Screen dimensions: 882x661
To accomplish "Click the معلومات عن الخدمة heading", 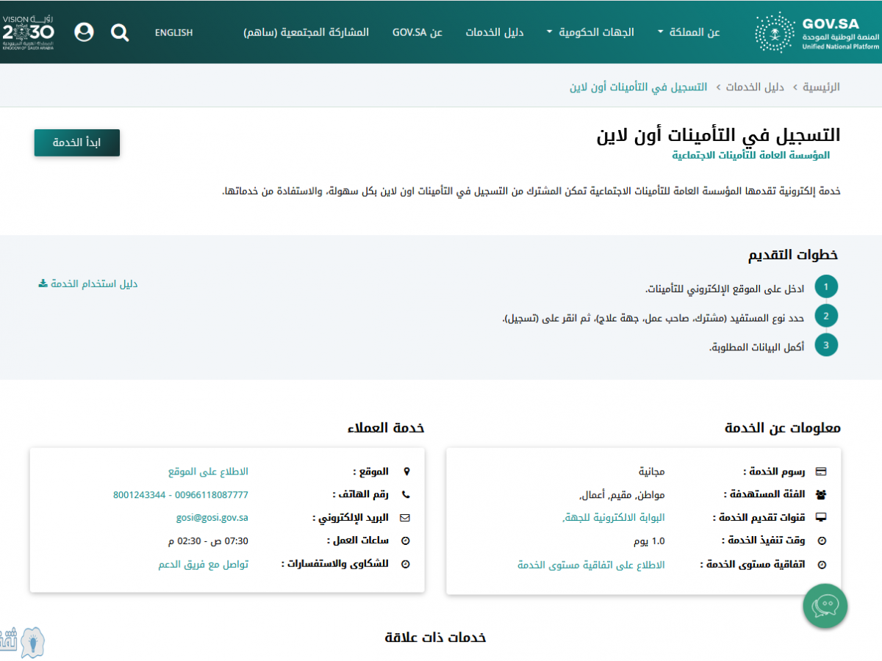I will point(783,428).
